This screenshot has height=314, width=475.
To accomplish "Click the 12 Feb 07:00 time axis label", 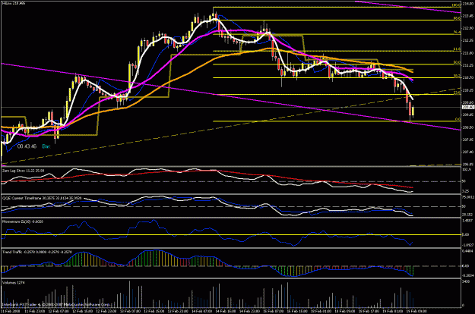I will [x=59, y=311].
